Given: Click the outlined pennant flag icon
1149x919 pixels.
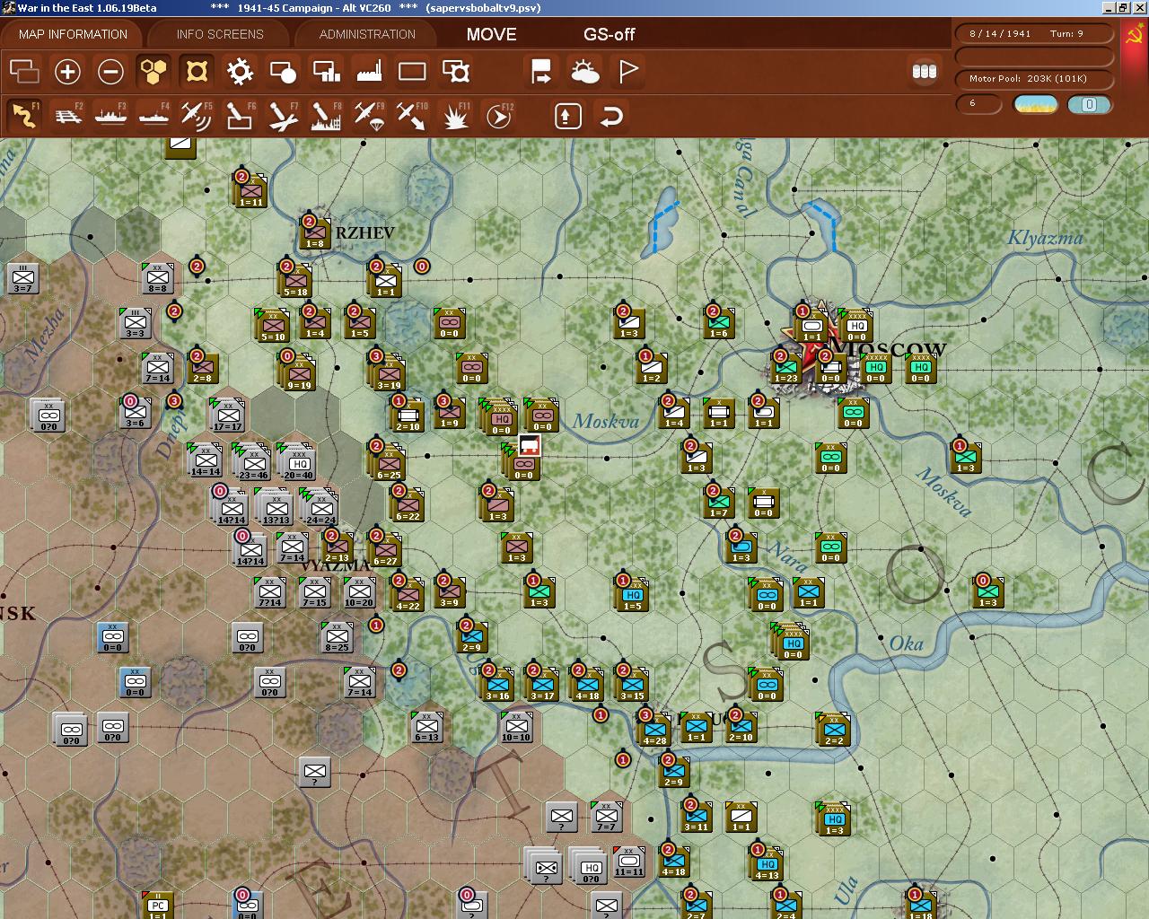Looking at the screenshot, I should (627, 71).
